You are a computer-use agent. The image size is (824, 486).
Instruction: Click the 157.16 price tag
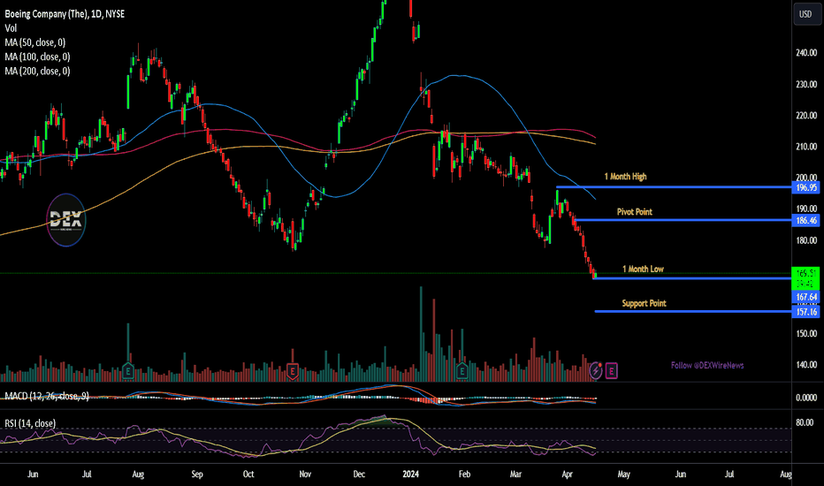point(806,312)
